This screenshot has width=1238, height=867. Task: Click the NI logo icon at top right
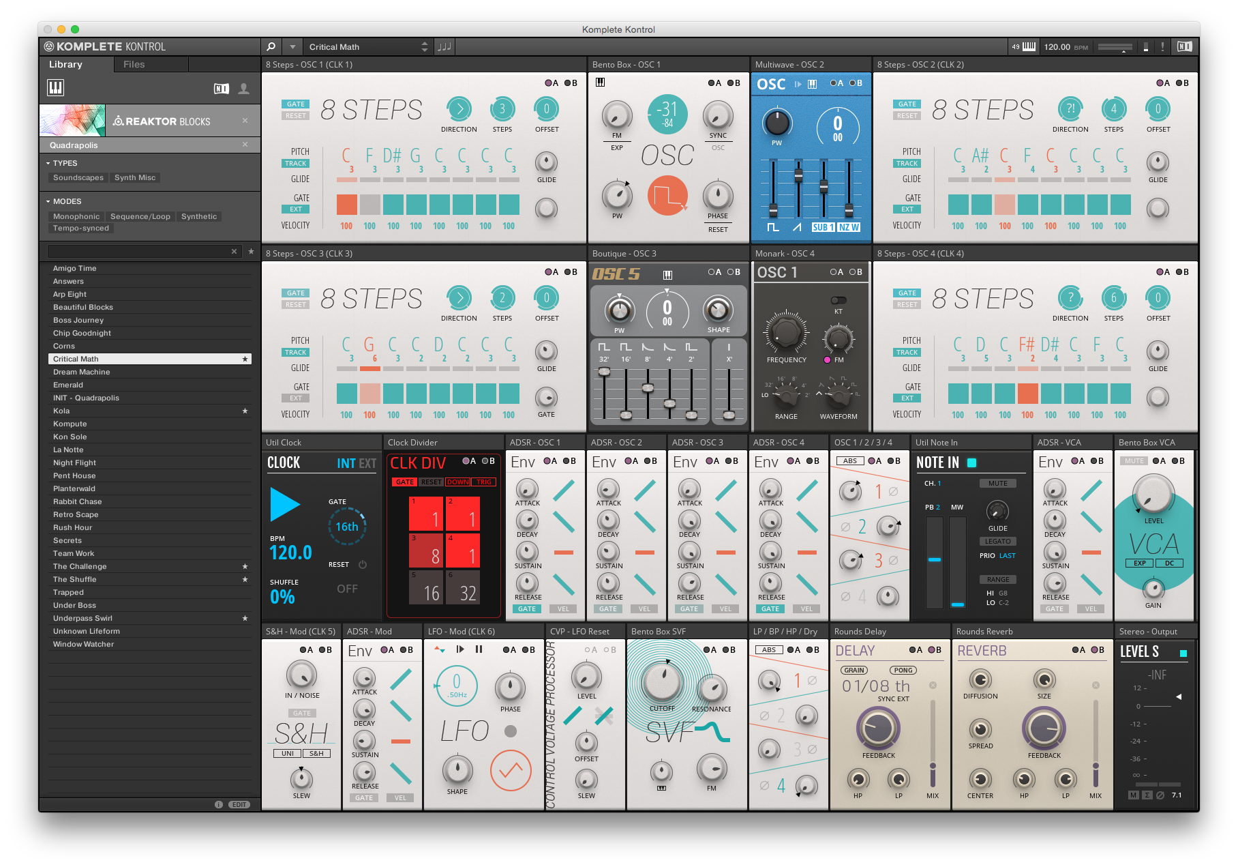1185,47
